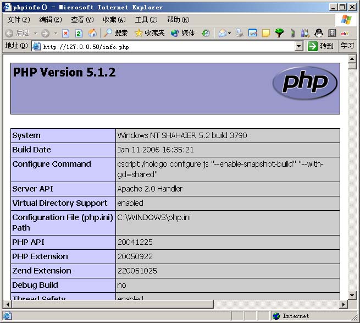
Task: Click the Edit page icon
Action: point(253,34)
